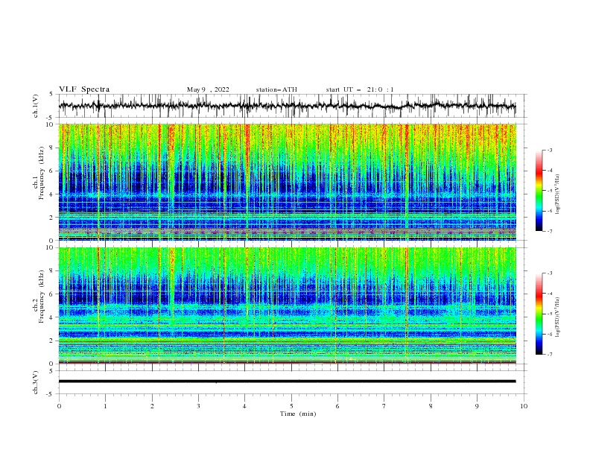
Task: Click the time axis tick labeled 5
Action: click(291, 406)
